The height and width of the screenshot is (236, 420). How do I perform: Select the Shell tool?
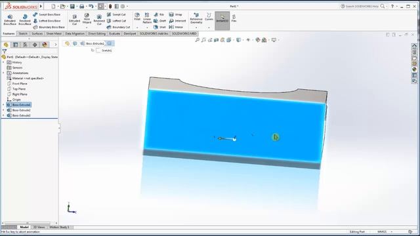pos(160,28)
